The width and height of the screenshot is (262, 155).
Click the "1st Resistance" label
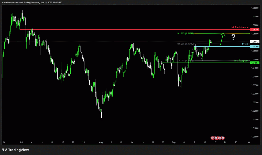(239, 27)
